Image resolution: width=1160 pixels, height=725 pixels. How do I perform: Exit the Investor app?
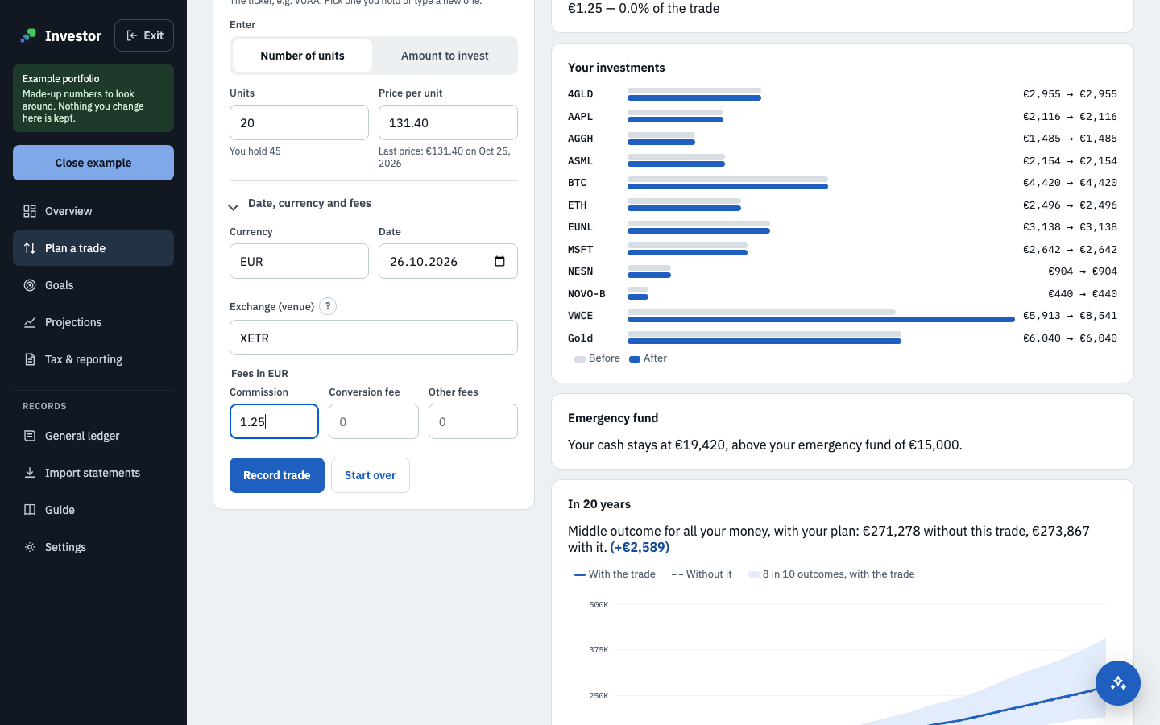tap(144, 35)
